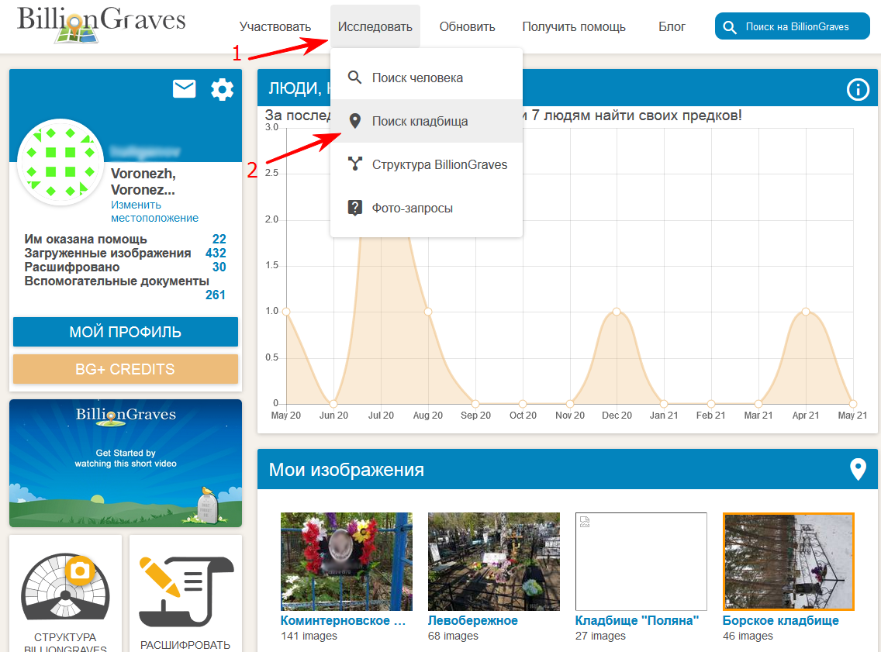Viewport: 881px width, 652px height.
Task: Click the question mark icon beside Фото-запросы
Action: (354, 208)
